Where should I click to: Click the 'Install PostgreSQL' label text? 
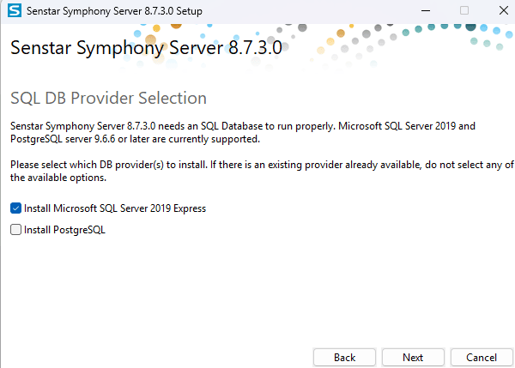tap(64, 230)
